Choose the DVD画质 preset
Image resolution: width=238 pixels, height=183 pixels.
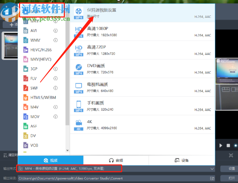142,69
